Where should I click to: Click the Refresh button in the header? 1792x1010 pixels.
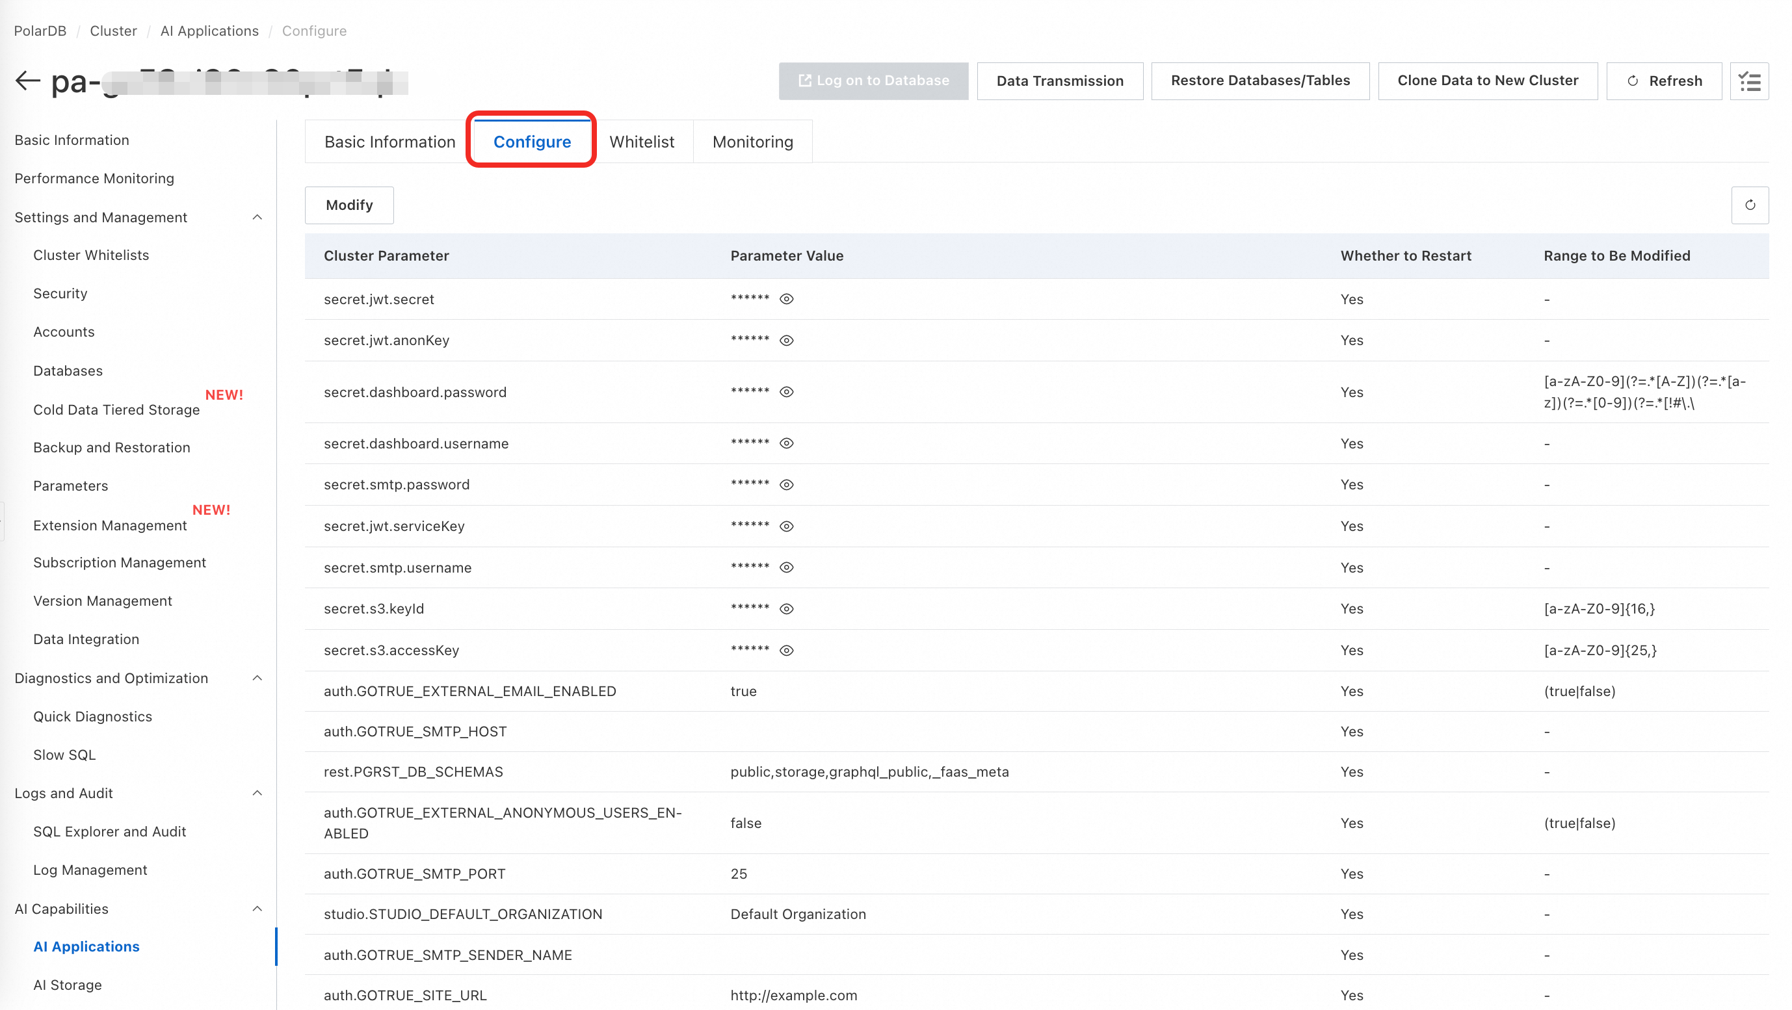(1663, 81)
